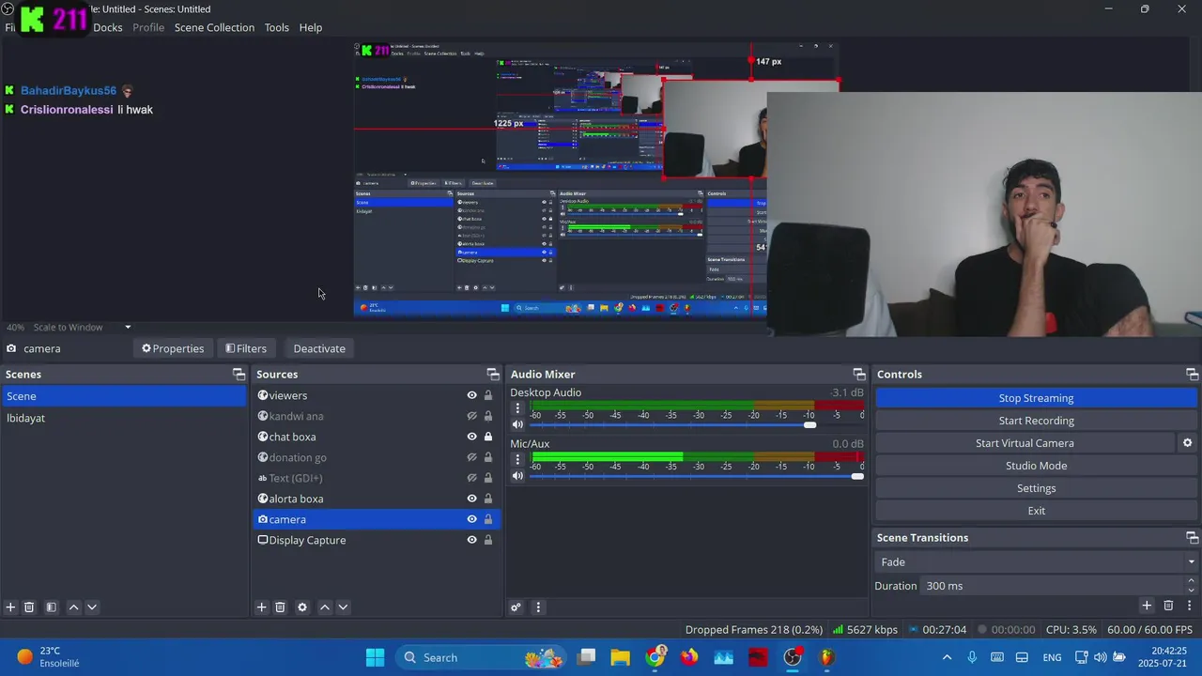Screen dimensions: 1202x676
Task: Open scene filters icon in Scenes dock
Action: (52, 607)
